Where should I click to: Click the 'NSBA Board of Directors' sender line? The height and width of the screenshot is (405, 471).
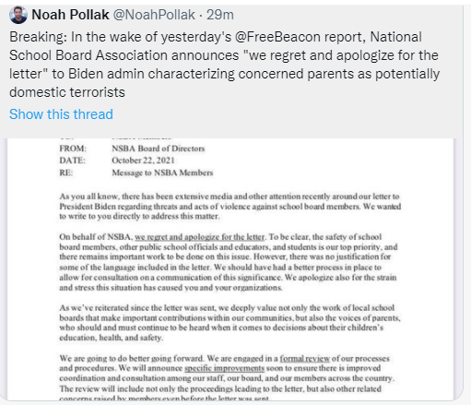[x=159, y=149]
